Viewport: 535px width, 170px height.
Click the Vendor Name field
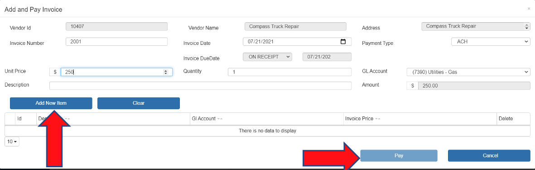tap(295, 26)
